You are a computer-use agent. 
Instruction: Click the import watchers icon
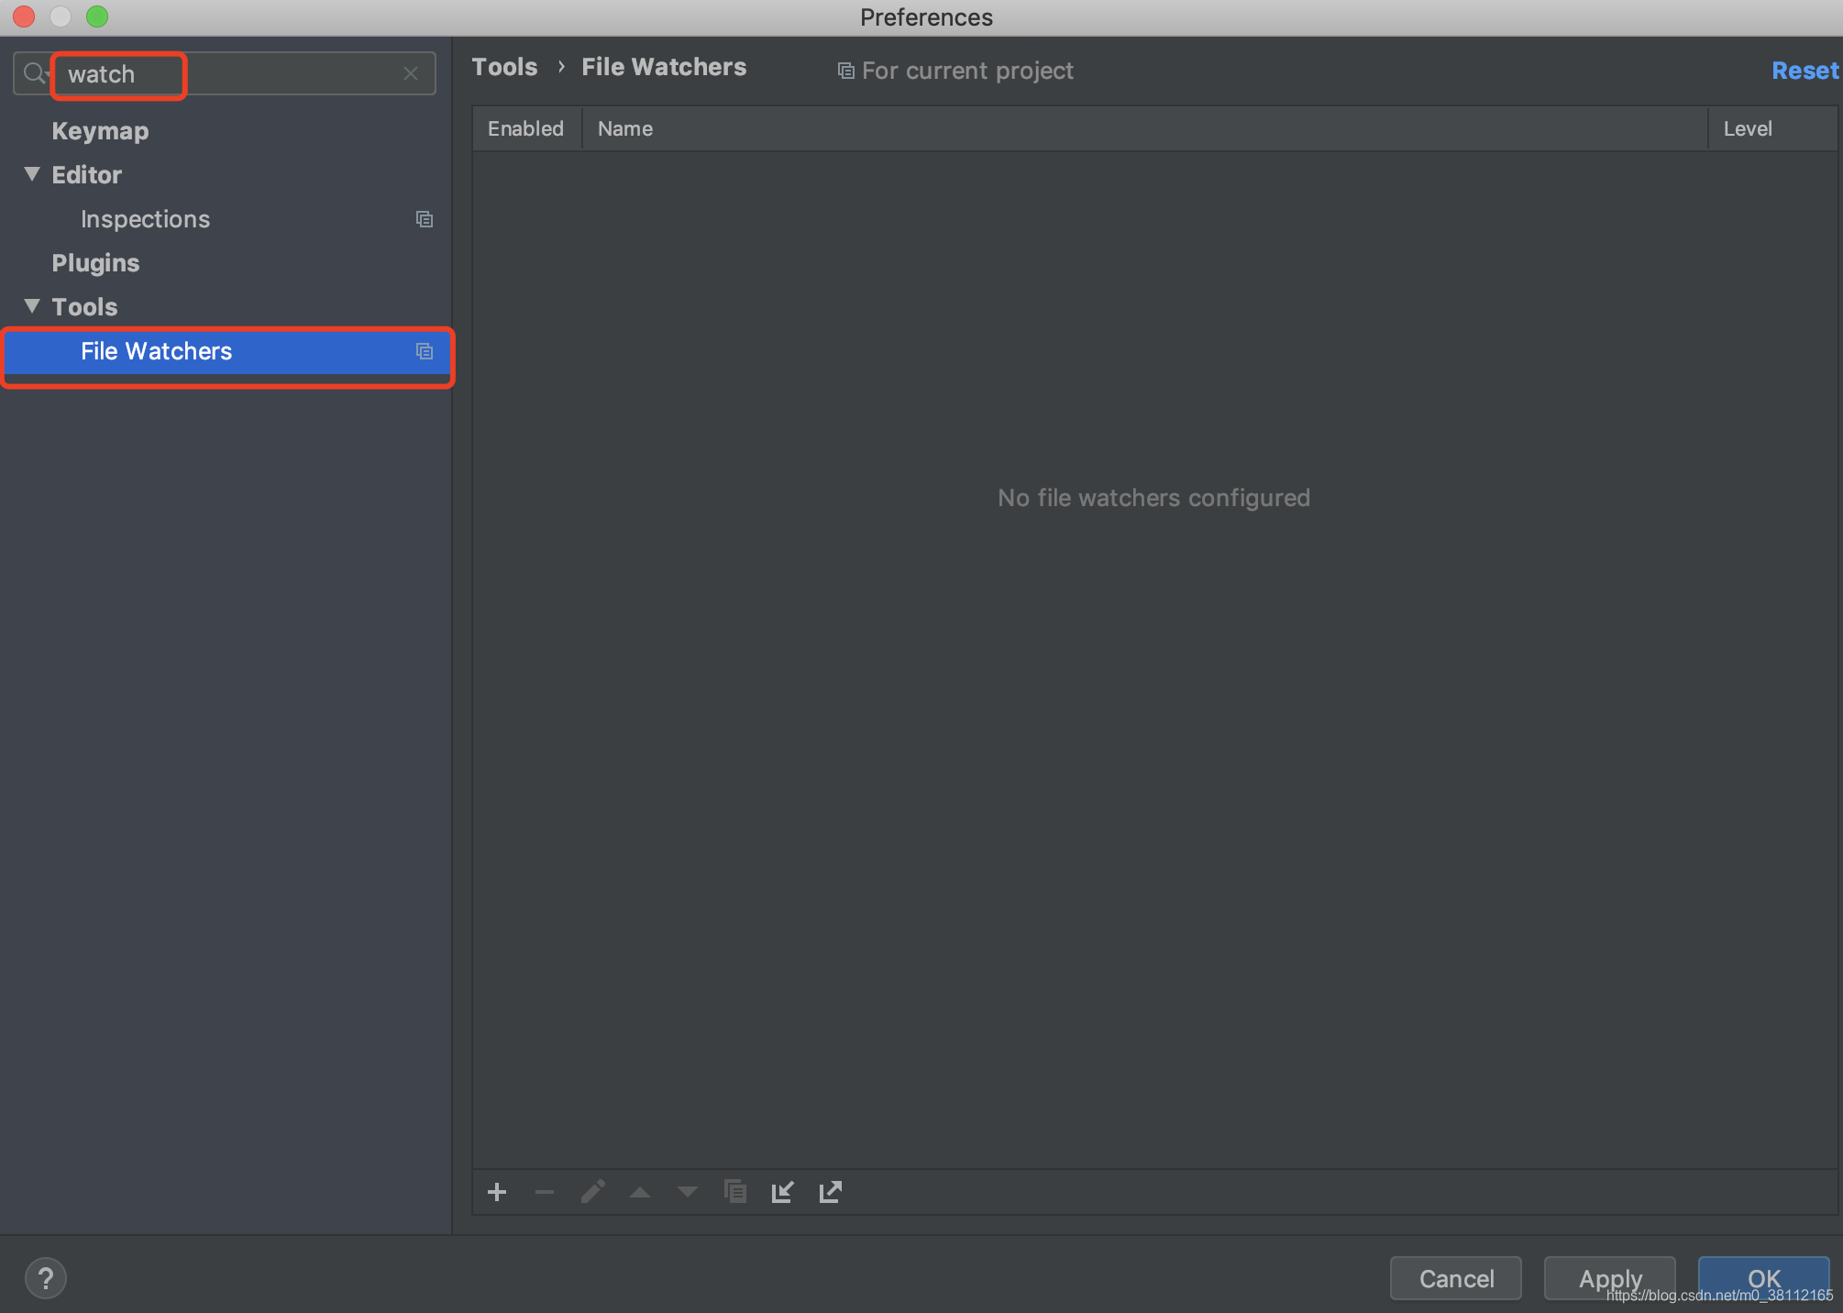coord(782,1192)
